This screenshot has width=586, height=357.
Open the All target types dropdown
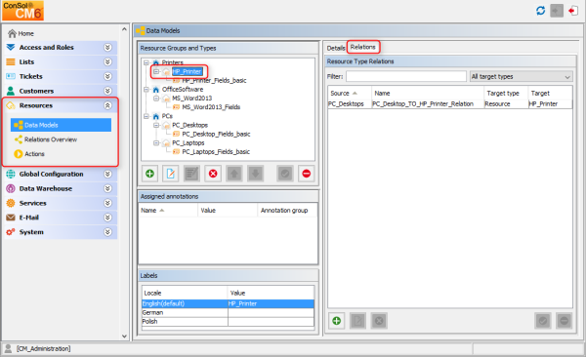(521, 76)
